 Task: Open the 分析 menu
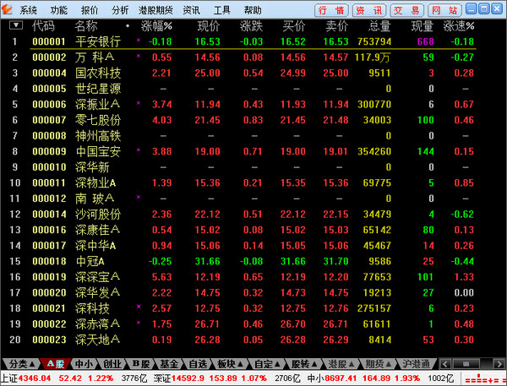(x=120, y=10)
